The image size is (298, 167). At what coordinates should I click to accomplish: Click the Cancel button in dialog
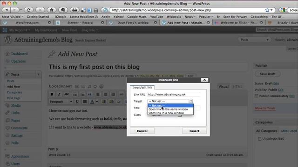point(142,131)
